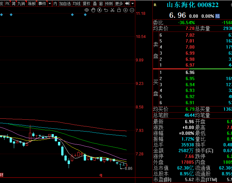Select sell level 2 price 6.98

[190, 59]
